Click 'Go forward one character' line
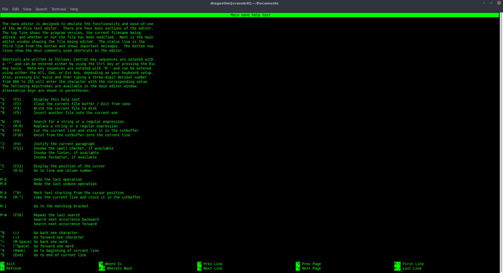 pyautogui.click(x=59, y=238)
